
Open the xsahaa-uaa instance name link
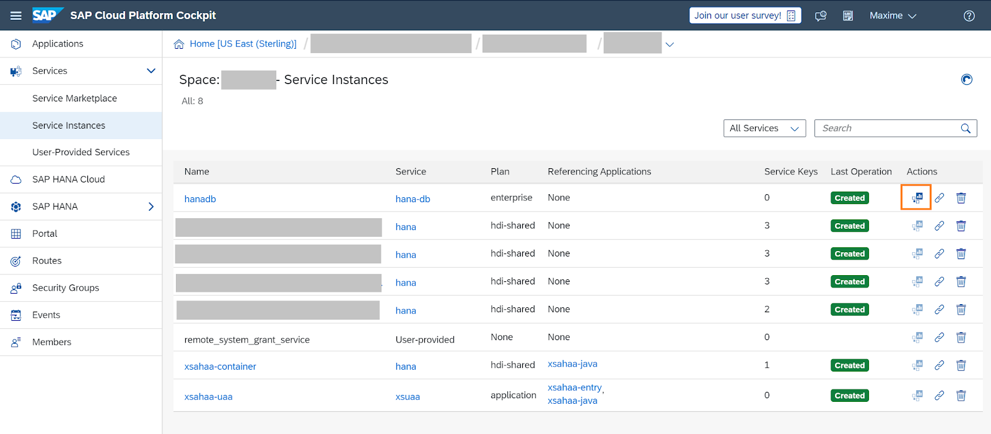point(208,397)
